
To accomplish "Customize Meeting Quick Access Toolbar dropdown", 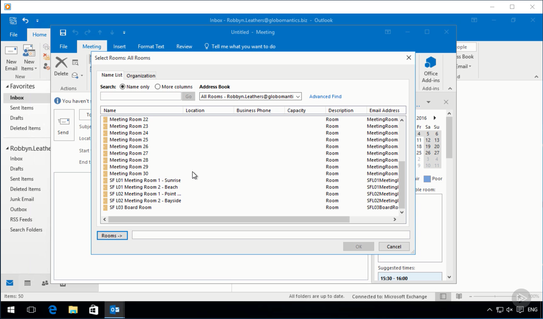I will [x=124, y=32].
